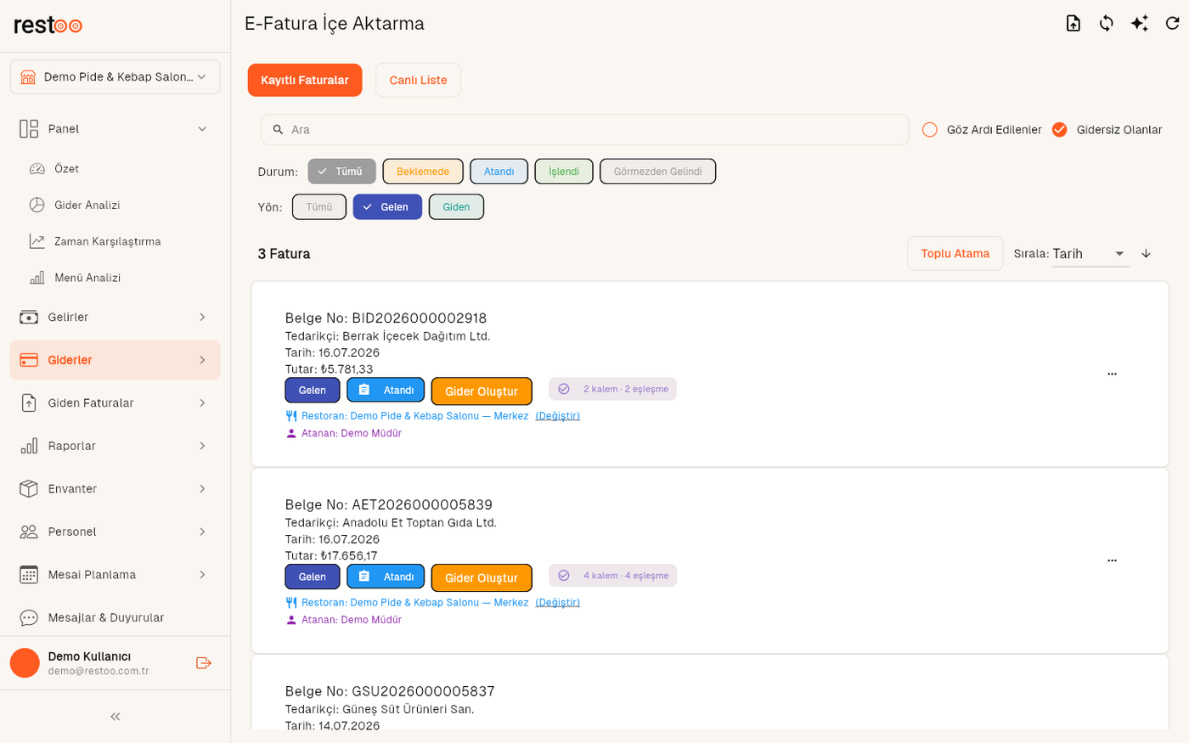Expand the Raporlar sidebar section

coord(116,446)
